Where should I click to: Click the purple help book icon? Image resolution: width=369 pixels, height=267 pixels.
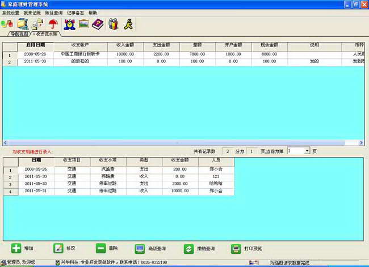tap(97, 24)
